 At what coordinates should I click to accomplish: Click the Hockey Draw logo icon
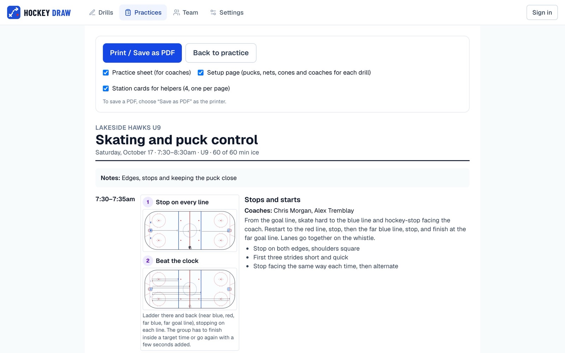[14, 12]
